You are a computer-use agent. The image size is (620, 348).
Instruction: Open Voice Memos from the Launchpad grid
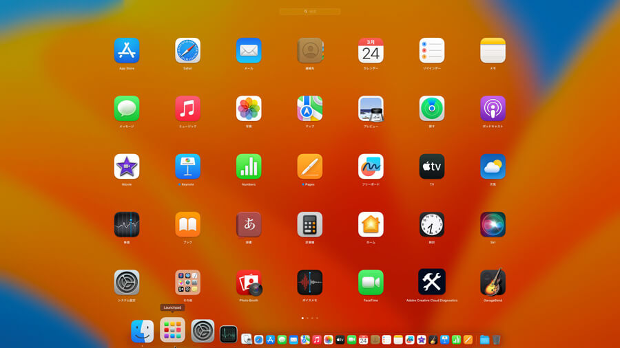coord(310,283)
